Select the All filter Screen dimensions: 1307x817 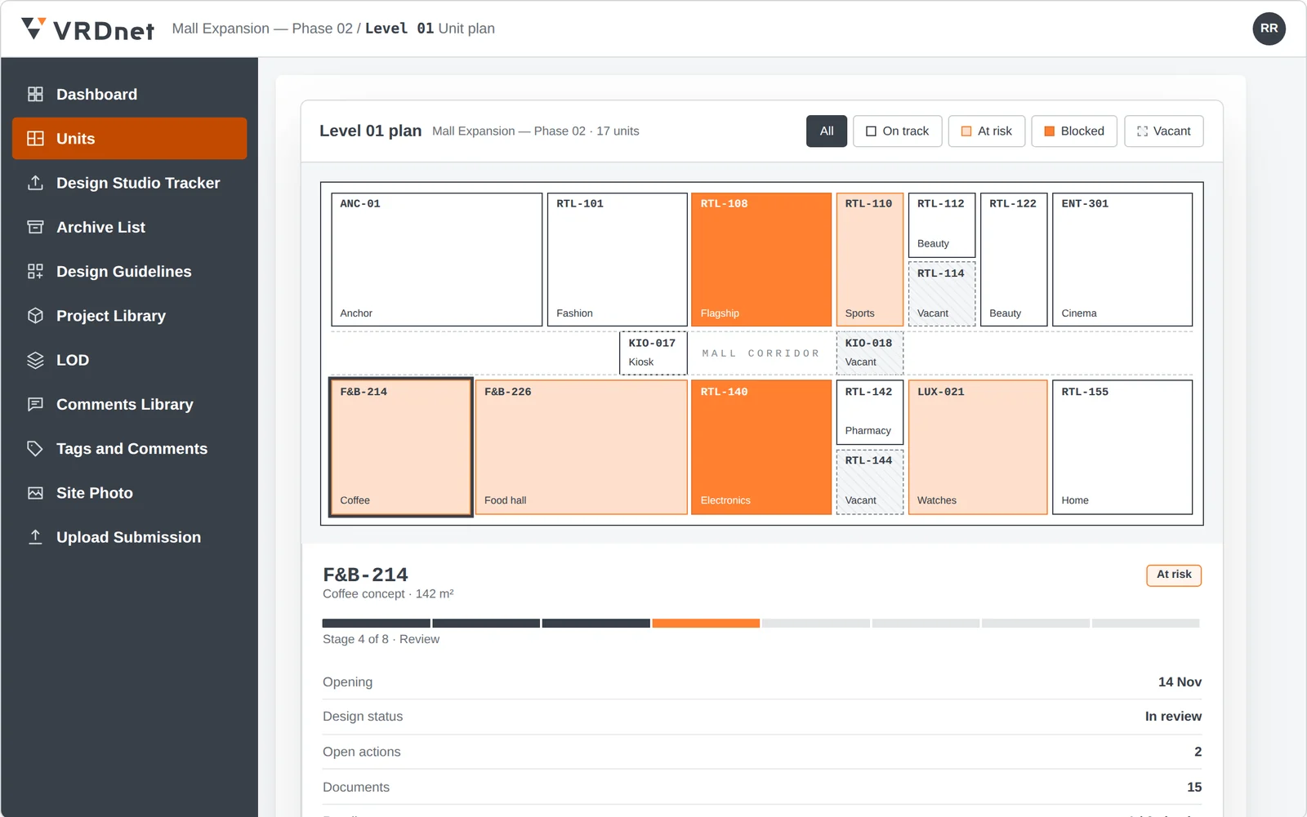827,131
